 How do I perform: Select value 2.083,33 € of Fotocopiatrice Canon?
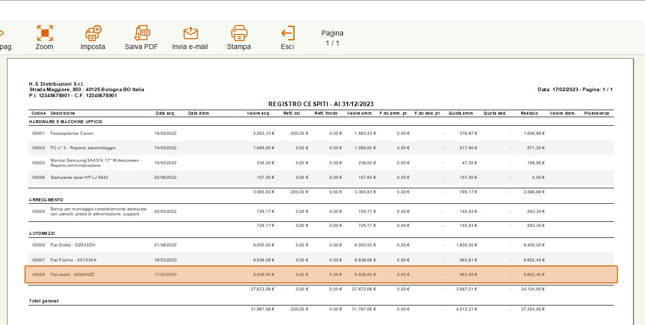click(263, 133)
